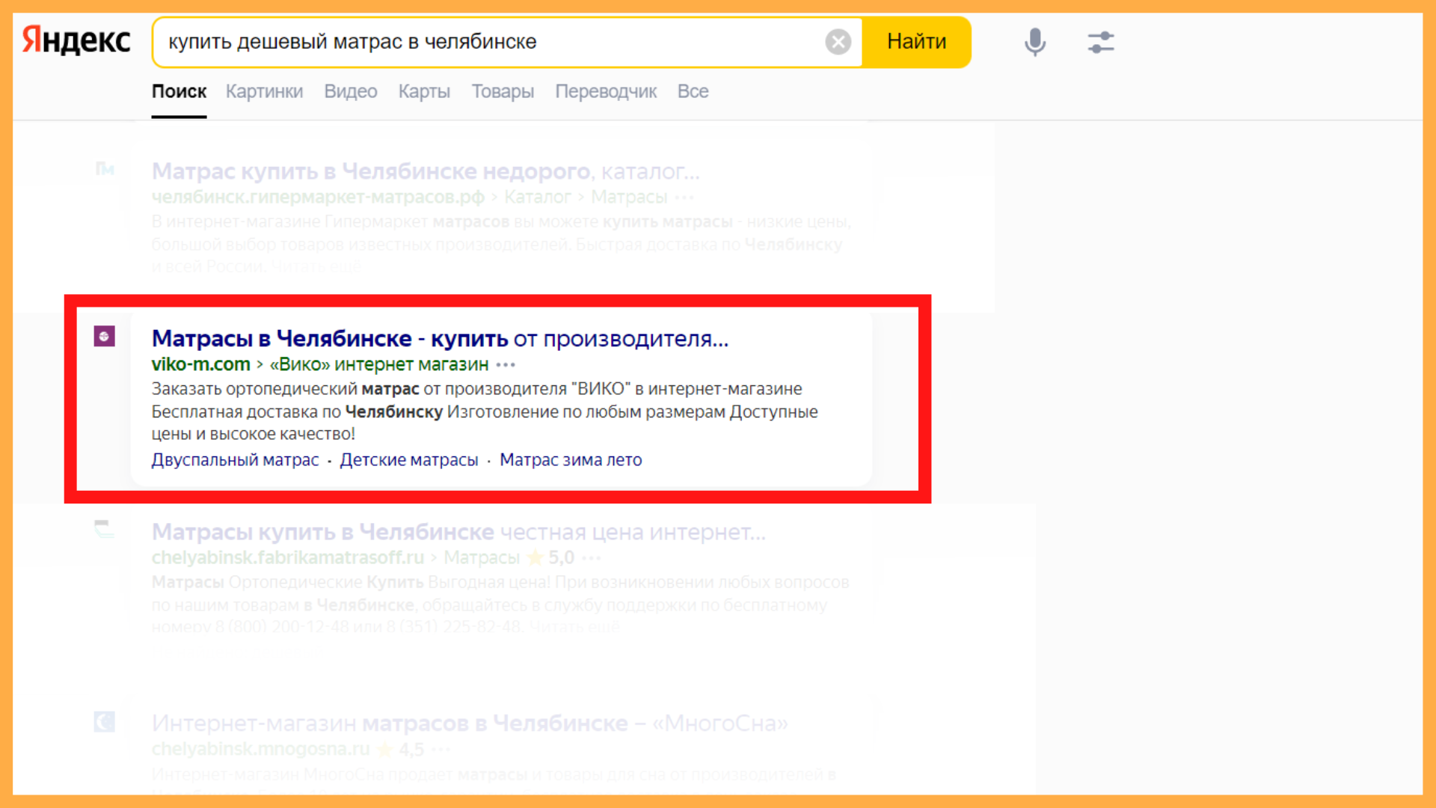Open the Матрасы breadcrumb of the fabrikamatrasoff result
This screenshot has width=1436, height=808.
tap(481, 557)
